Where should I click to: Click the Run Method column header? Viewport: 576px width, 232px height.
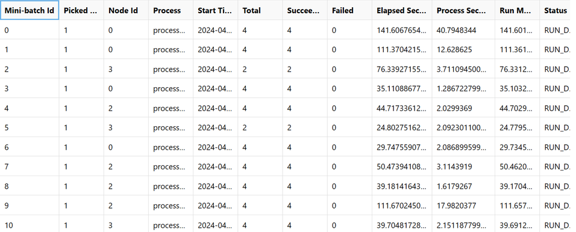tap(517, 10)
